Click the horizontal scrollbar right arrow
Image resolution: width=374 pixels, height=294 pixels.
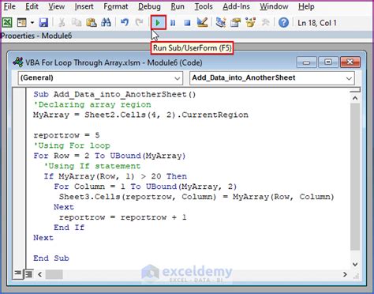345,274
